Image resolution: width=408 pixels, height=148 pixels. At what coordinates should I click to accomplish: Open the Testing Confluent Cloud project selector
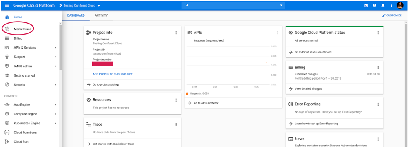pos(80,5)
